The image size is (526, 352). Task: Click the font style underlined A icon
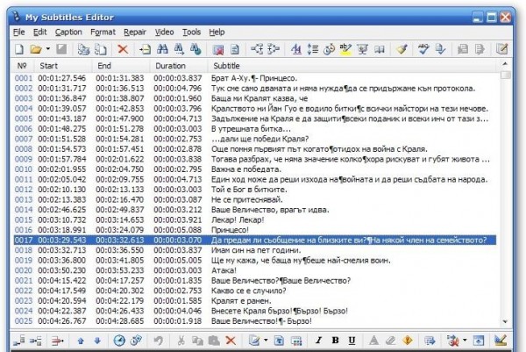pos(296,49)
